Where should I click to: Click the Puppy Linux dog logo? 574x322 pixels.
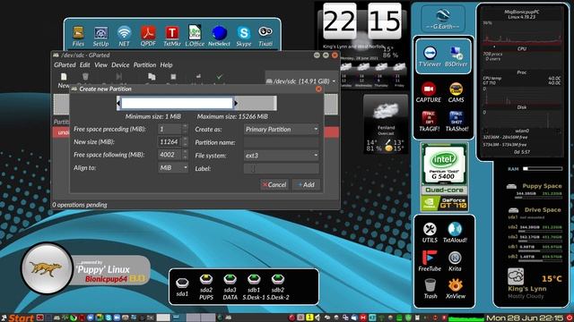pyautogui.click(x=47, y=268)
